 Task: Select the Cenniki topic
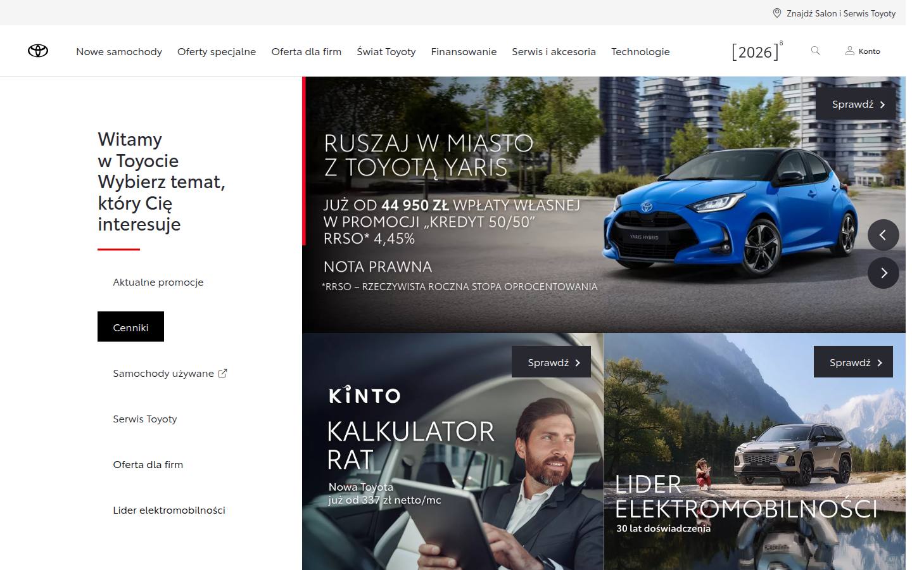click(130, 327)
